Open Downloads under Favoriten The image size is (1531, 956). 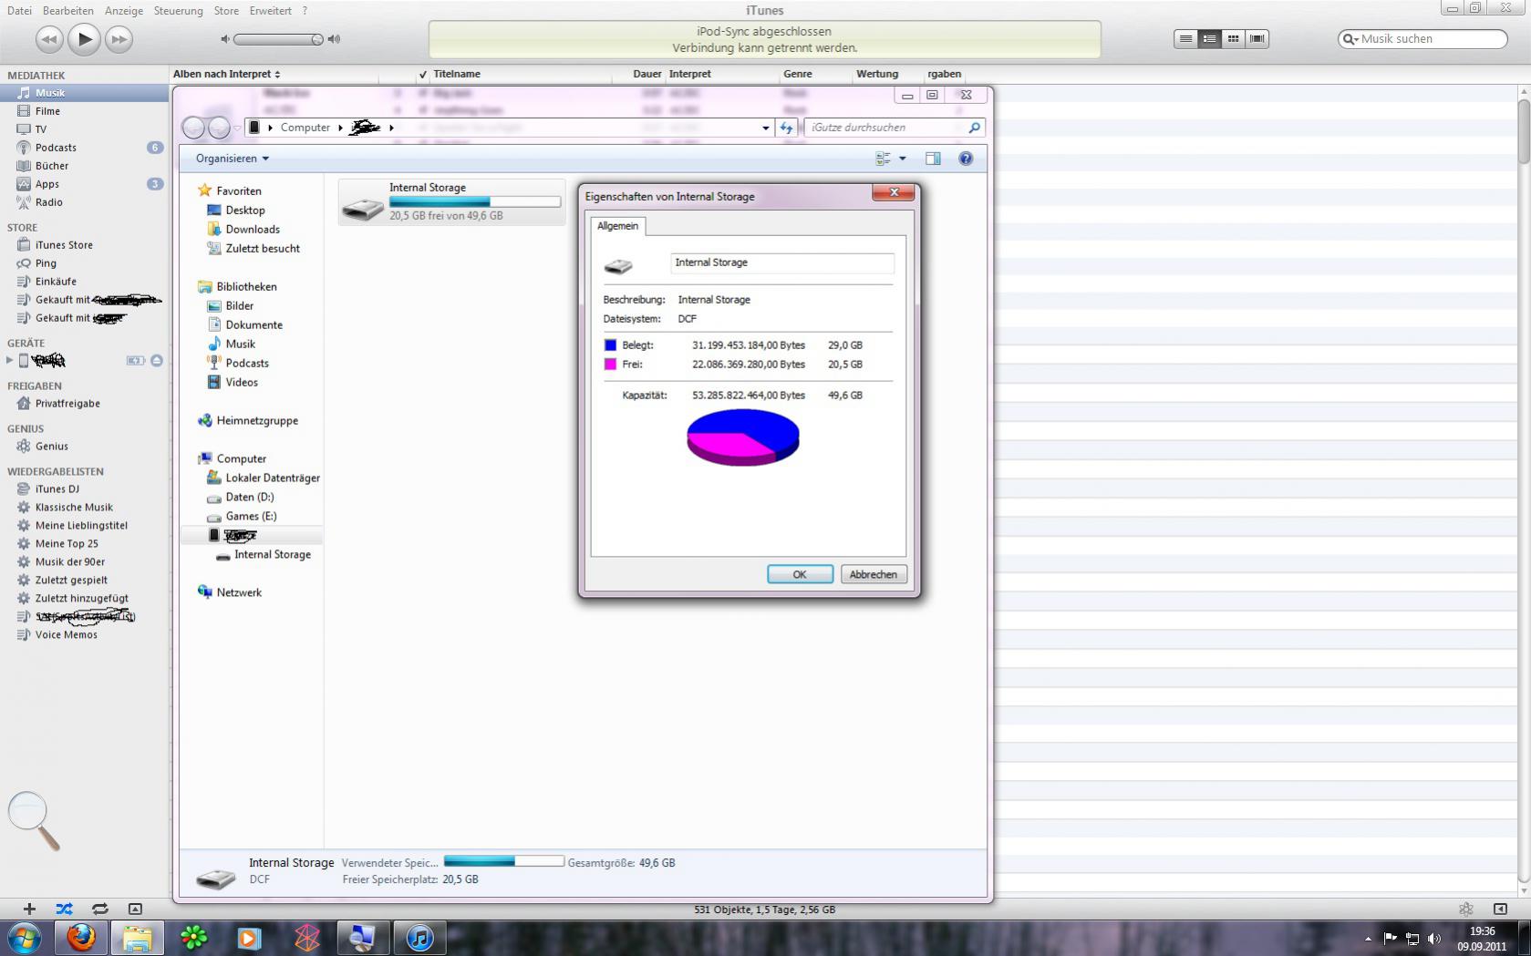[x=252, y=230]
